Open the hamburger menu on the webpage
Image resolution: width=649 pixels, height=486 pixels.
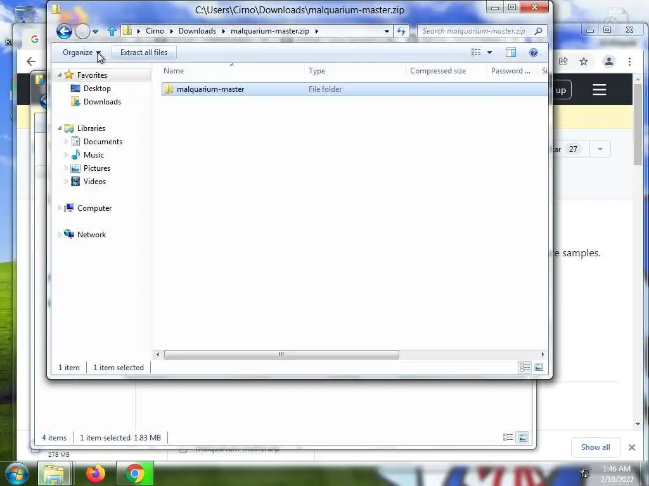(x=600, y=90)
